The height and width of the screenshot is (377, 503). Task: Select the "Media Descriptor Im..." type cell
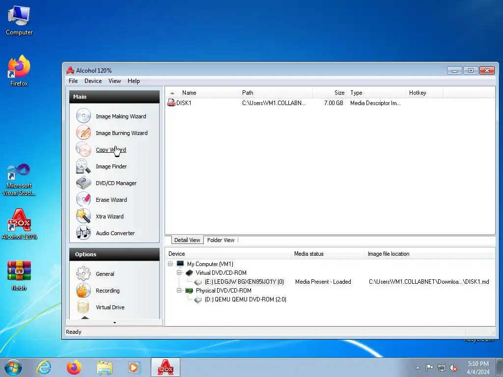pos(375,103)
